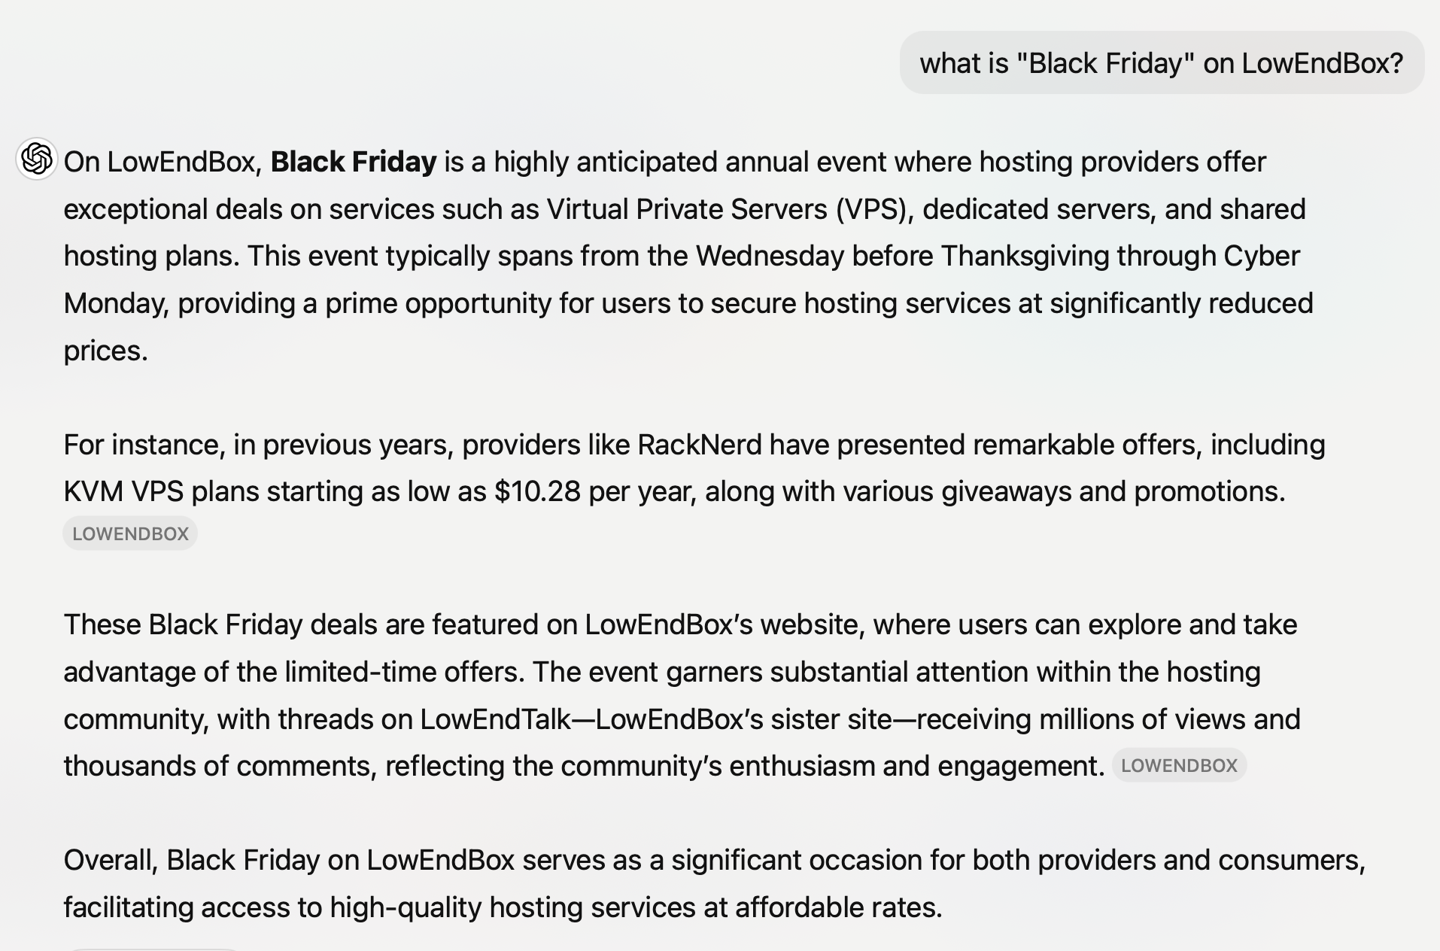Screen dimensions: 1440x951
Task: Click the price "$10.28" in the response
Action: click(x=537, y=491)
